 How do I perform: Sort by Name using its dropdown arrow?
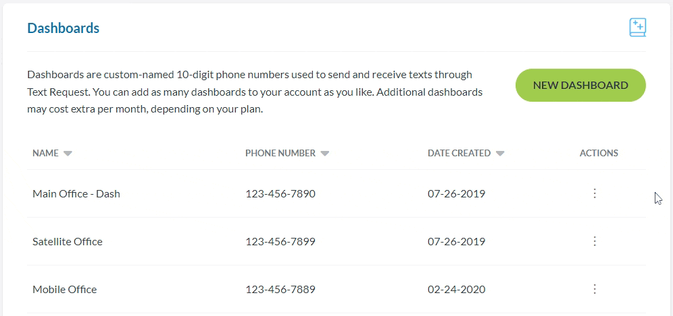(x=68, y=154)
